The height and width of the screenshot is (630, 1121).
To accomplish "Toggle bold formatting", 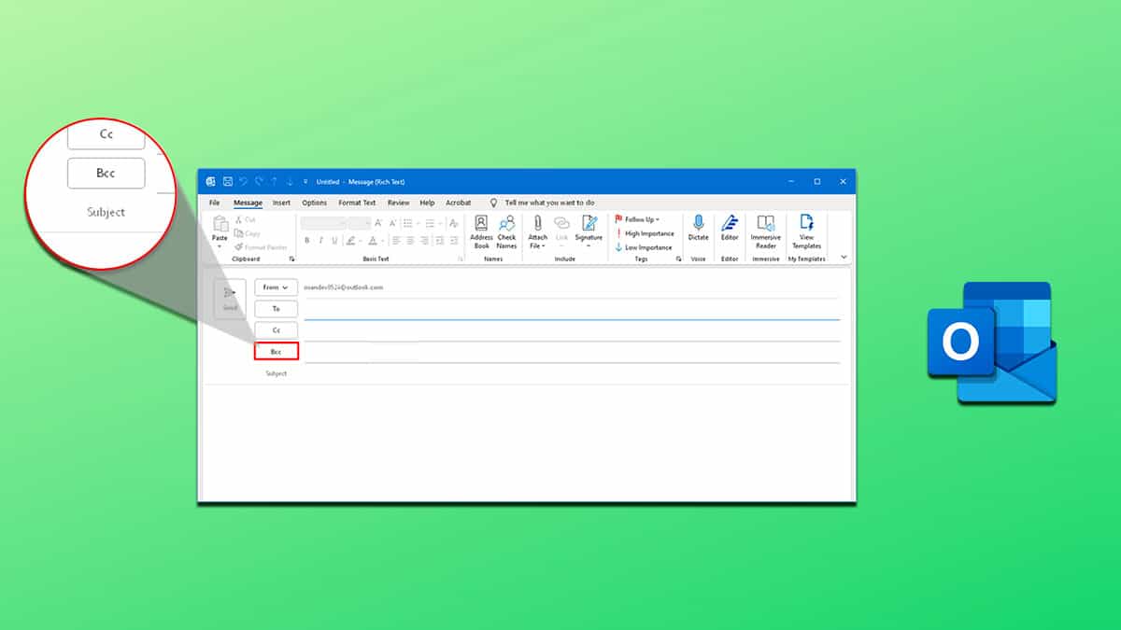I will point(306,239).
